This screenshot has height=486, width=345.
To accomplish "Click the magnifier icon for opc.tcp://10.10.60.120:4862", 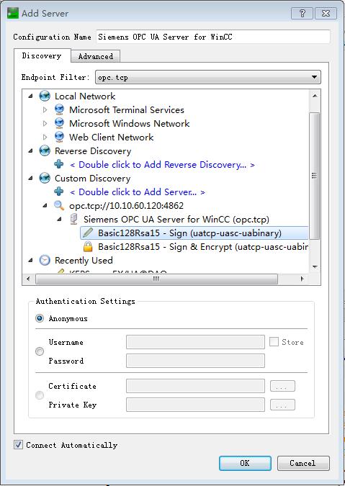I will click(59, 205).
